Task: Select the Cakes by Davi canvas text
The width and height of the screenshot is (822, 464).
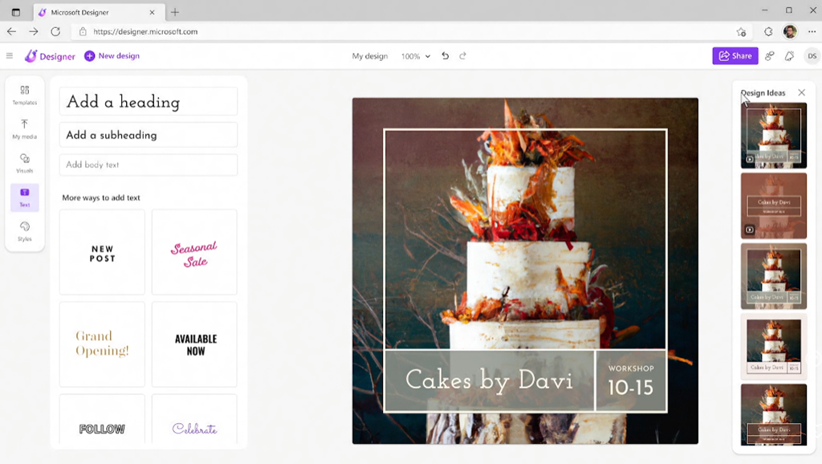Action: (x=489, y=381)
